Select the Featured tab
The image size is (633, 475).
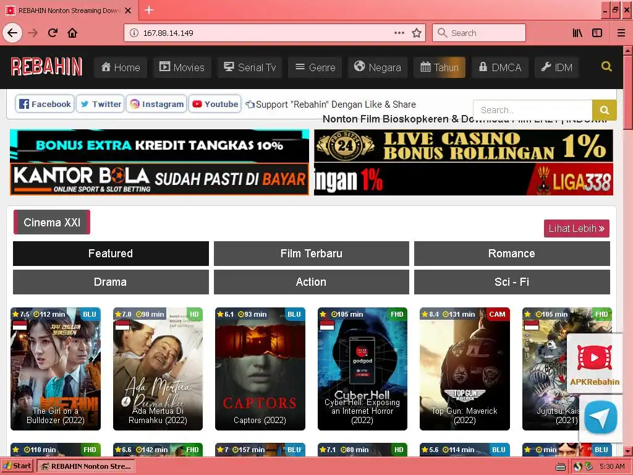[x=111, y=253]
